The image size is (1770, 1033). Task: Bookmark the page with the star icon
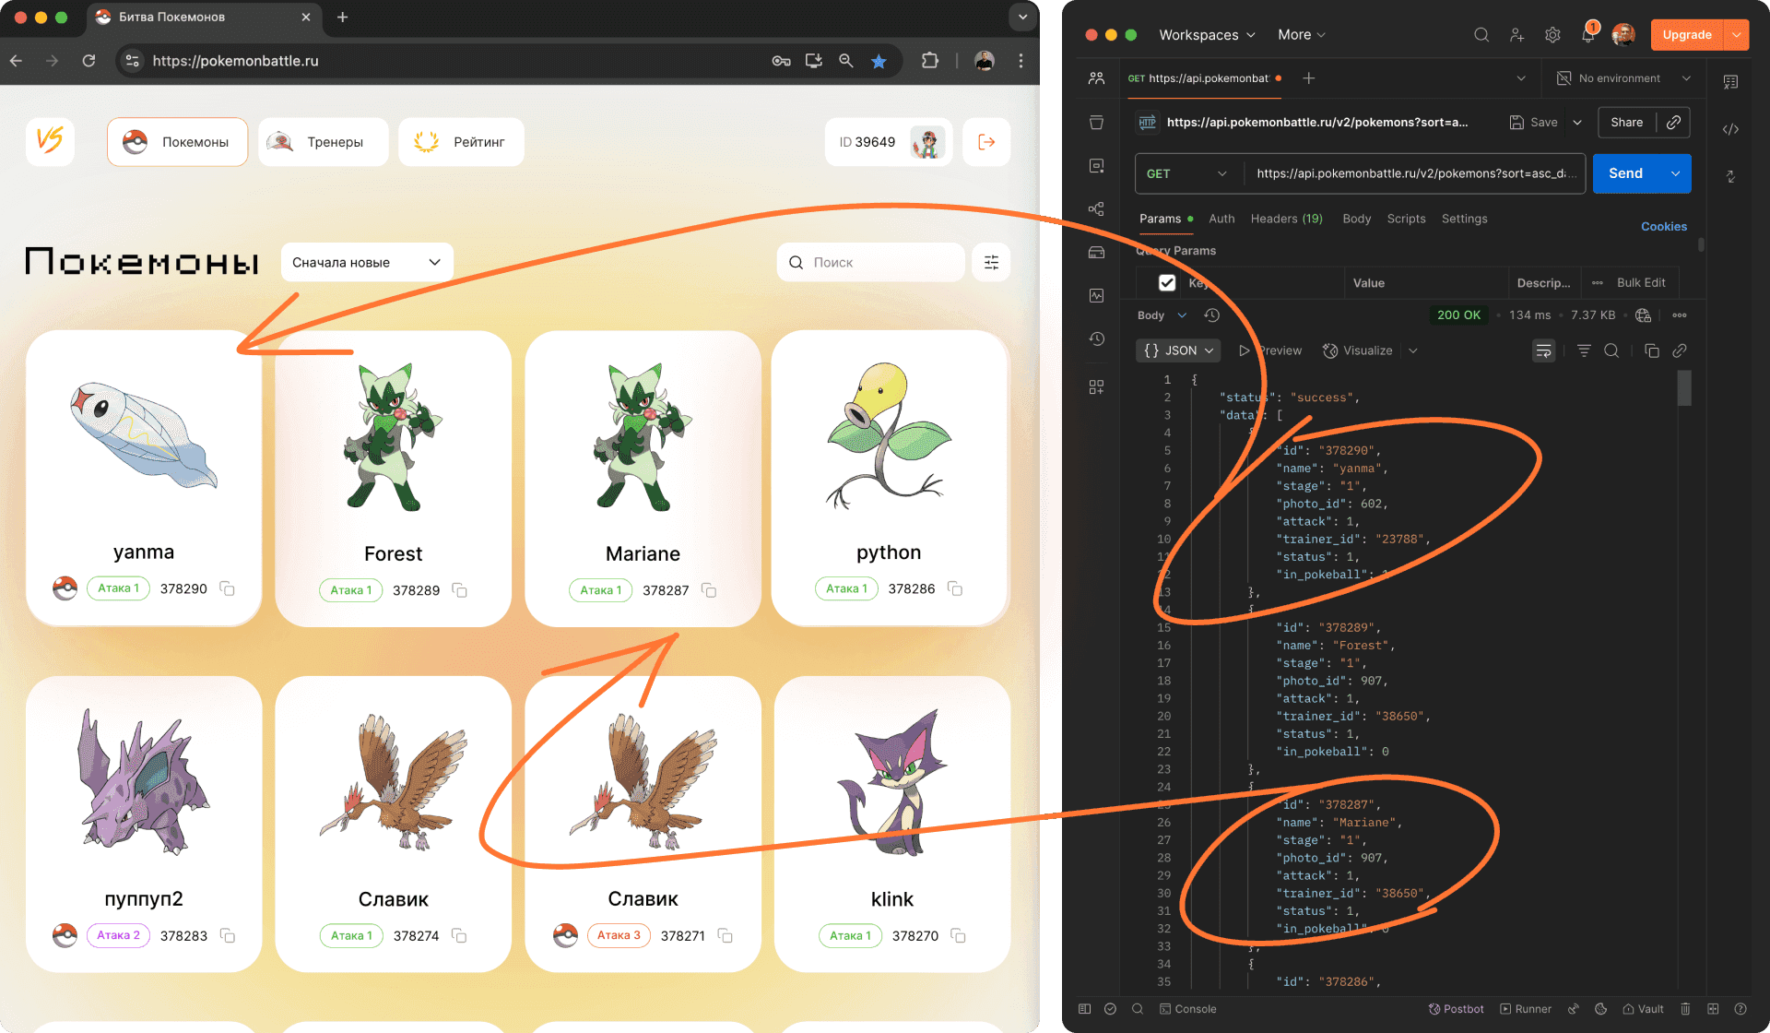point(879,61)
